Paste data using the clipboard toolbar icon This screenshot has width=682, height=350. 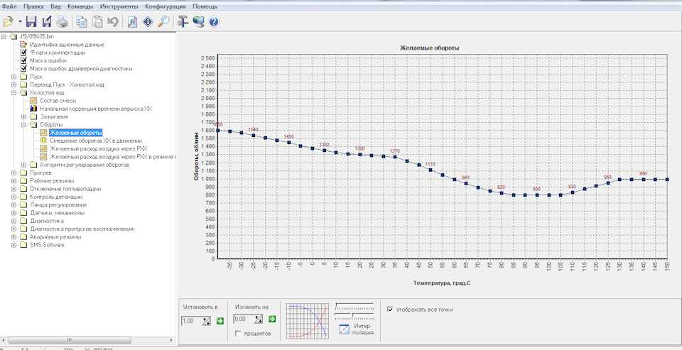98,22
